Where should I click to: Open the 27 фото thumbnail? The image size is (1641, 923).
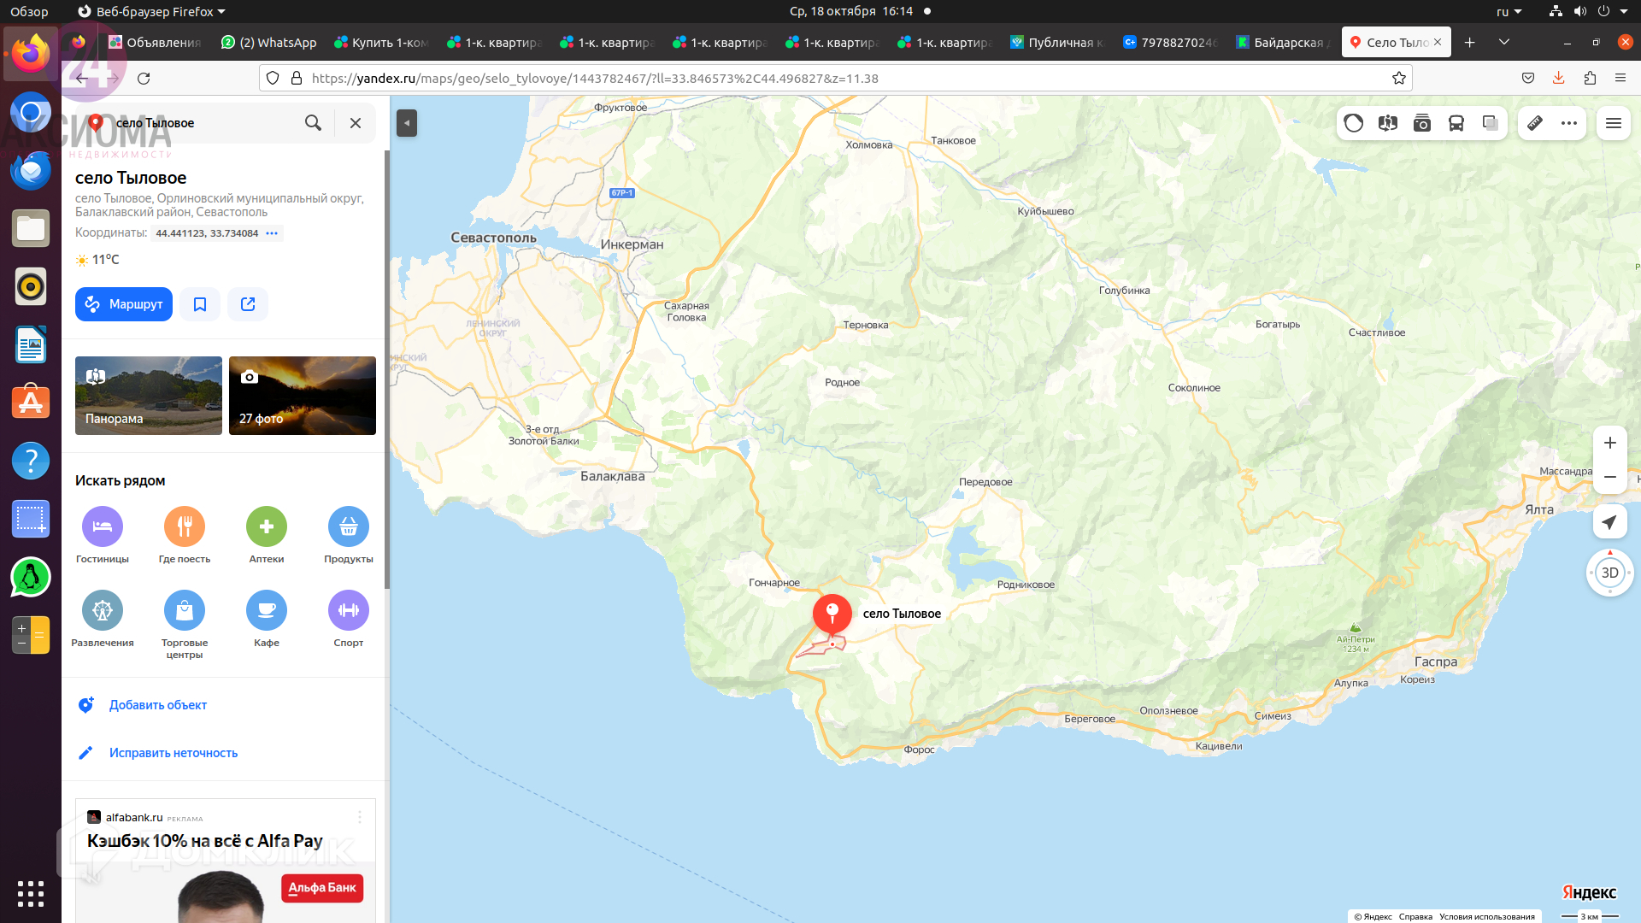tap(303, 396)
